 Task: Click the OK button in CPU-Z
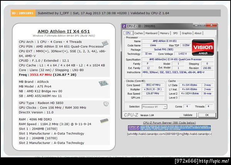207,115
